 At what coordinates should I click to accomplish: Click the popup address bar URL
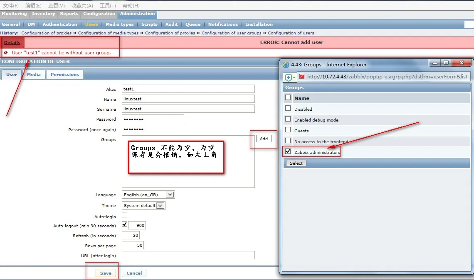pos(388,77)
